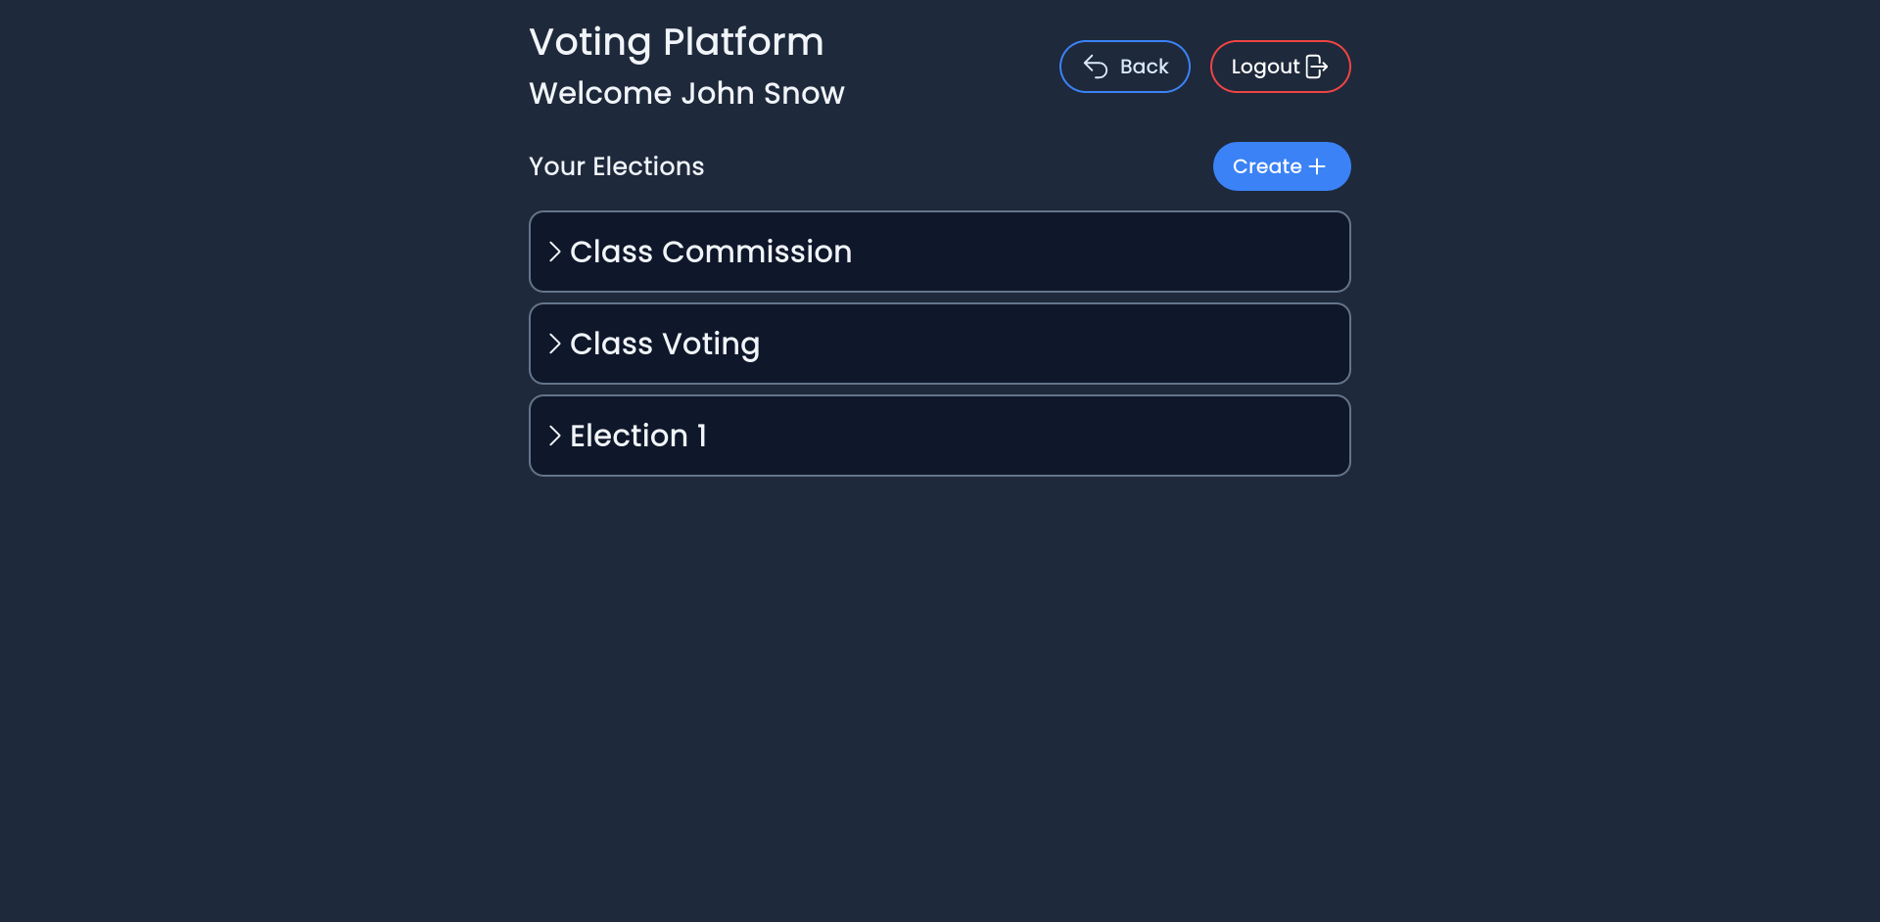Go back with the Back button label

click(1144, 67)
